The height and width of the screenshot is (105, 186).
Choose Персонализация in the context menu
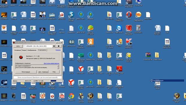tap(167, 80)
